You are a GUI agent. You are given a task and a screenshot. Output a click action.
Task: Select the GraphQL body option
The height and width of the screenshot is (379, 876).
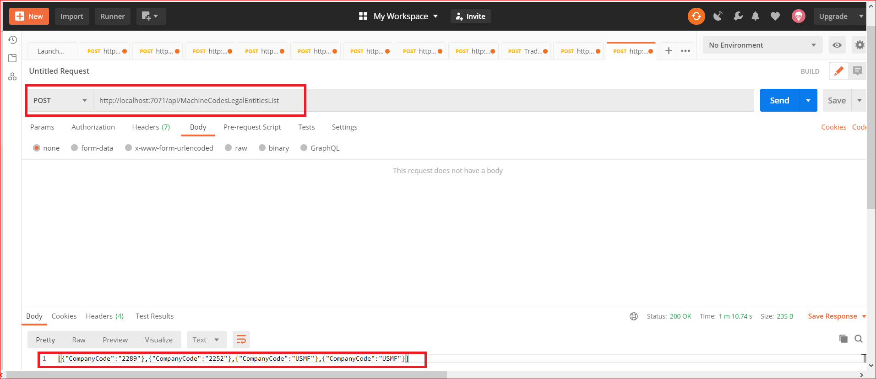[304, 148]
